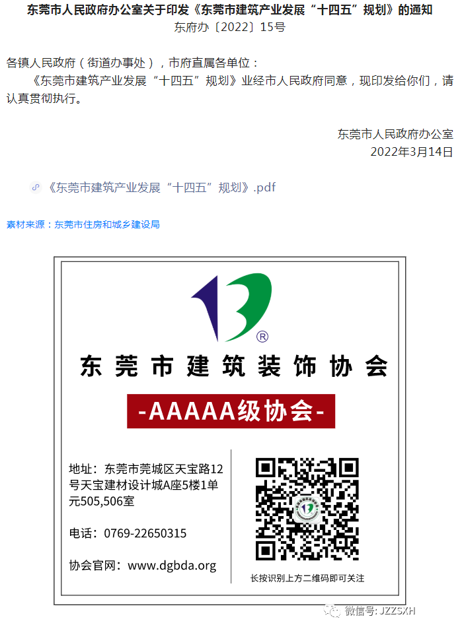Click the greeting line 各镇人民政府

pos(41,63)
